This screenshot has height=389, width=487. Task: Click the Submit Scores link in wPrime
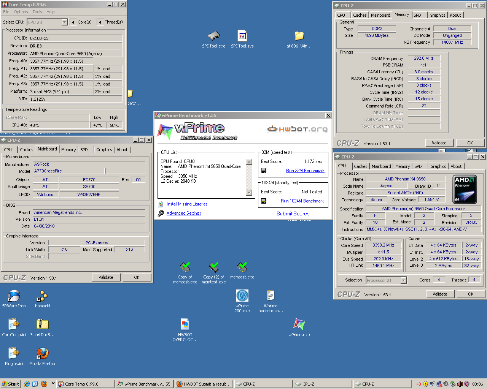pos(293,213)
